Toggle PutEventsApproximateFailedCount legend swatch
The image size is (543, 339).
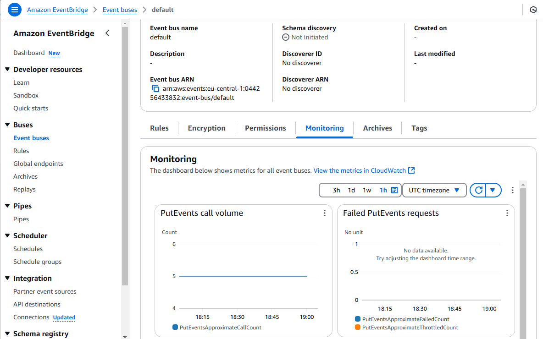[358, 319]
